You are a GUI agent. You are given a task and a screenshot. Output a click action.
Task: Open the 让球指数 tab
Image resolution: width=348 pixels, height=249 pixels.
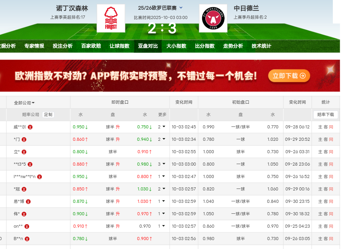pos(119,46)
